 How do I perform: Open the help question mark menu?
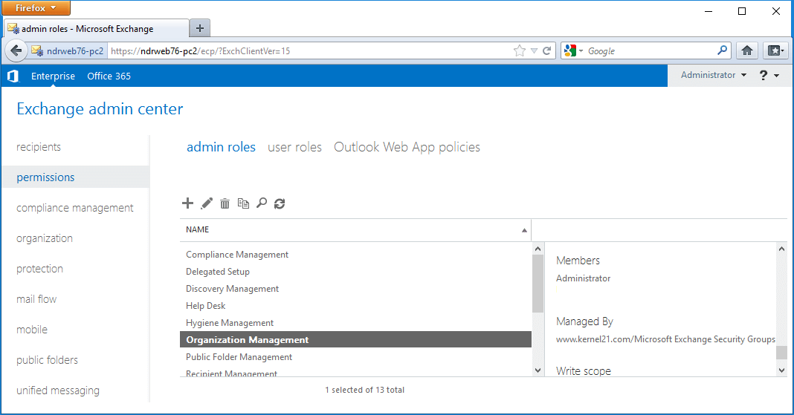[x=769, y=75]
